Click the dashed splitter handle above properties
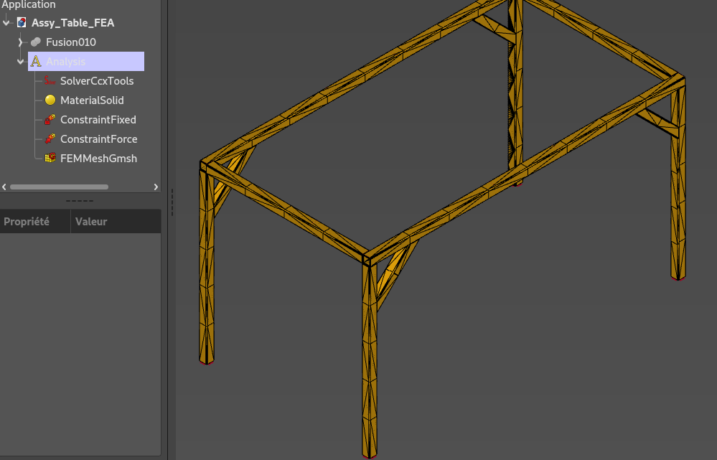Screen dimensions: 717x460 tap(80, 201)
